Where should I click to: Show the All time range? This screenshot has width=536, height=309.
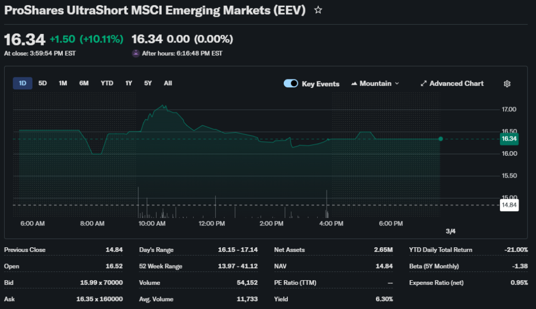[167, 83]
